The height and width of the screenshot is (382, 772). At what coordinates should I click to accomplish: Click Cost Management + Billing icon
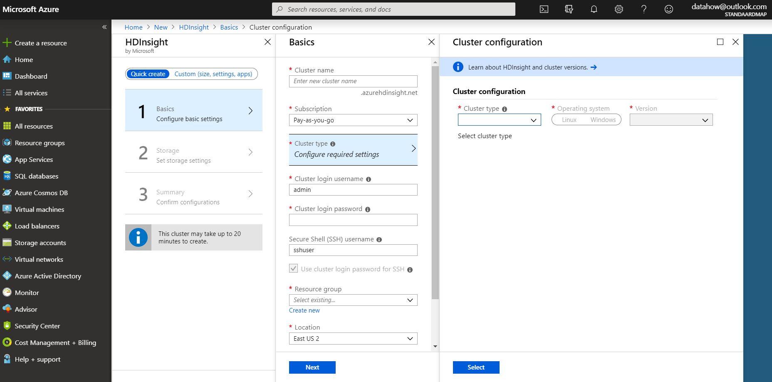click(x=7, y=342)
